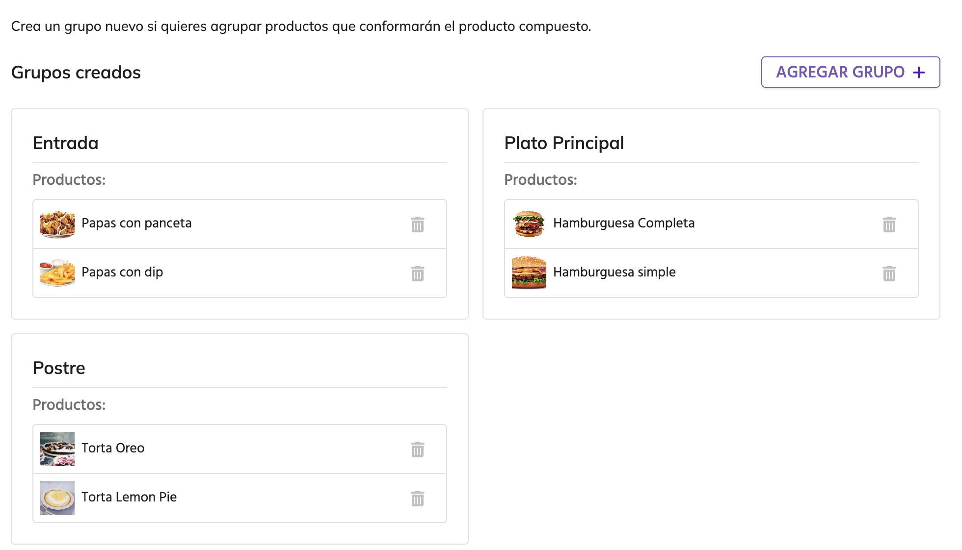The width and height of the screenshot is (962, 550).
Task: Click the Plato Principal group heading
Action: (564, 143)
